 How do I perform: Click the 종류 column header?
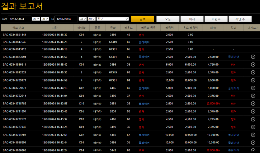[97, 28]
